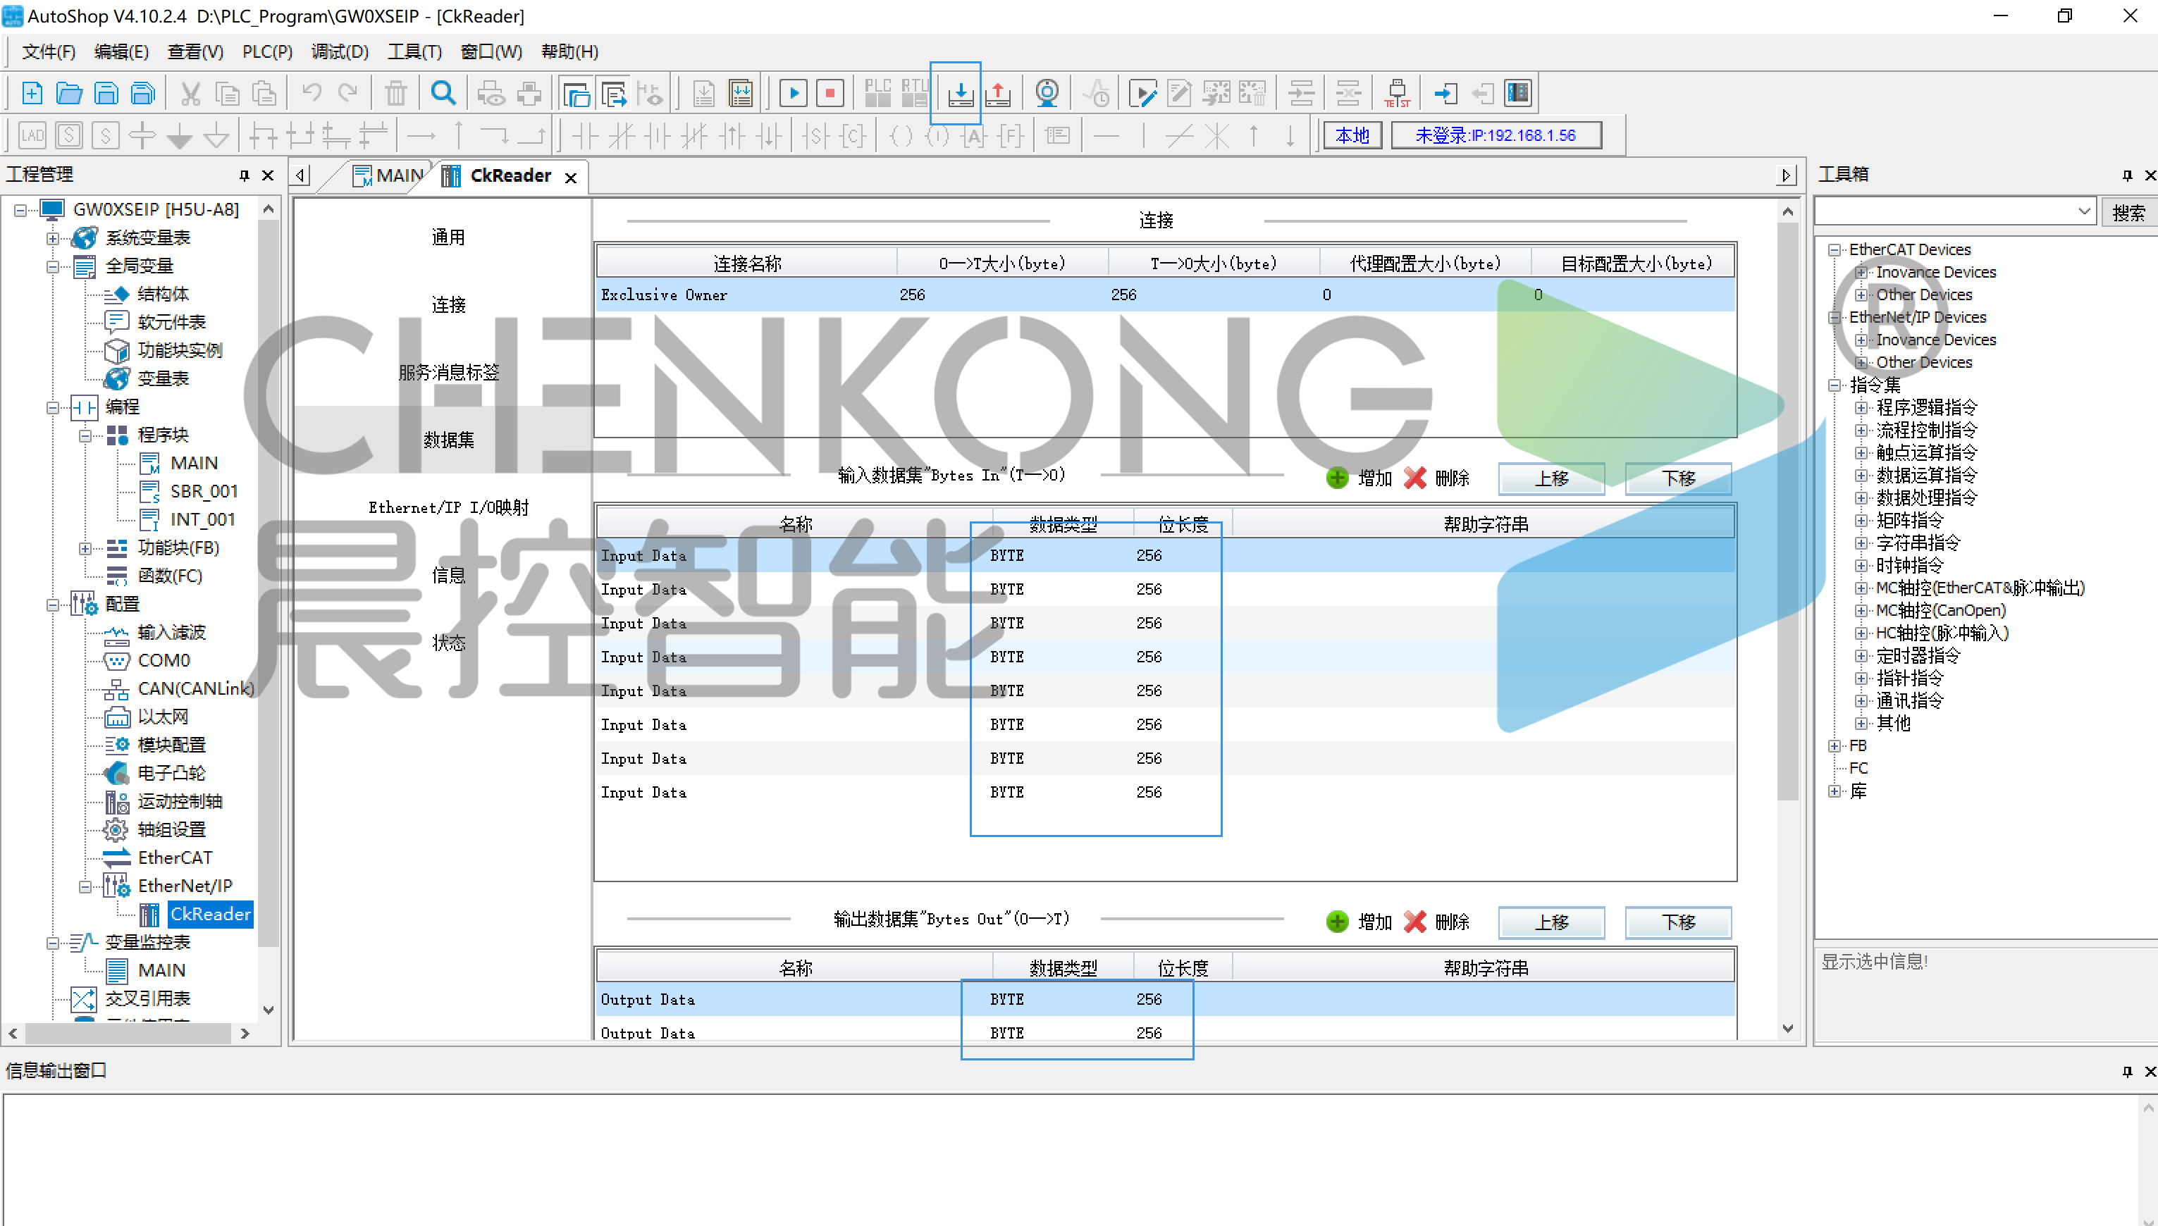Click the Search magnifier icon
Image resolution: width=2158 pixels, height=1226 pixels.
[443, 94]
